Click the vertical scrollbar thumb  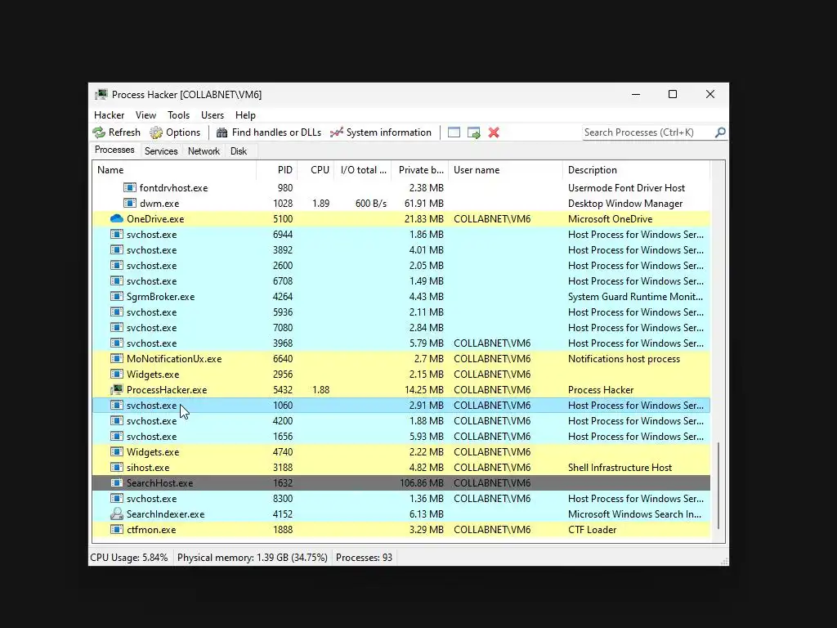pos(718,486)
